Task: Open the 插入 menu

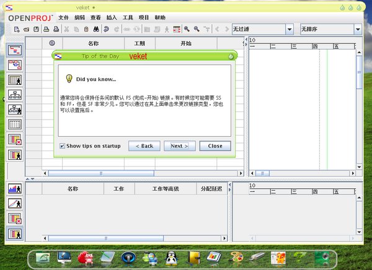Action: coord(112,17)
